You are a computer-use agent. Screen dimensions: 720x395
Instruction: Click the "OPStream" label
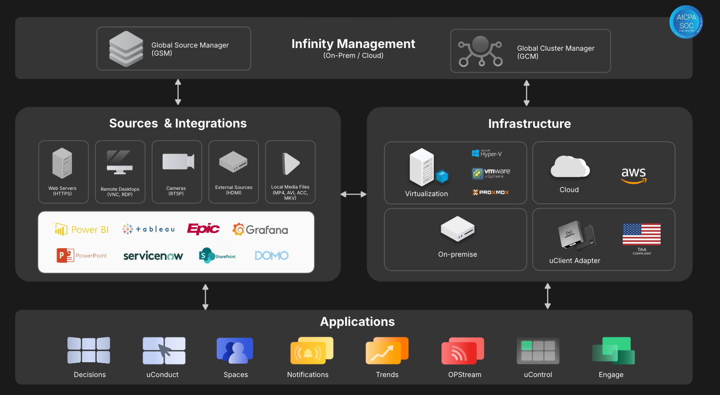pyautogui.click(x=465, y=374)
